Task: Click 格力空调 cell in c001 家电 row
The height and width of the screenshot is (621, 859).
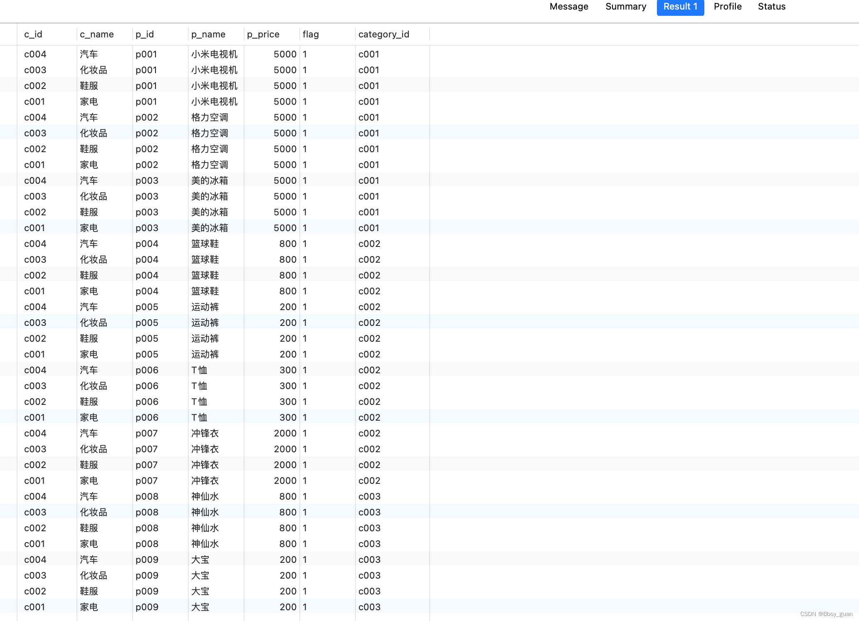Action: point(210,165)
